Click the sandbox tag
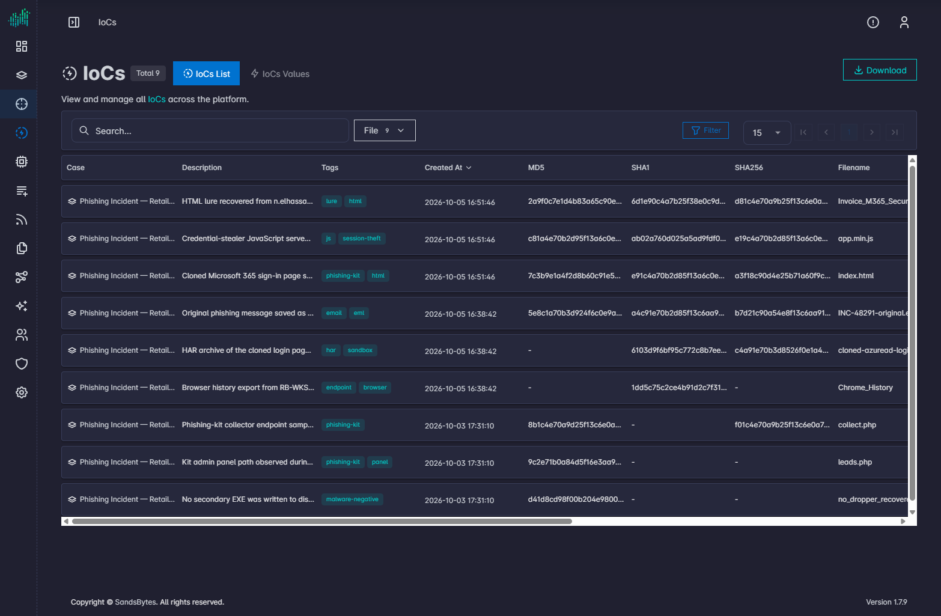 coord(360,350)
